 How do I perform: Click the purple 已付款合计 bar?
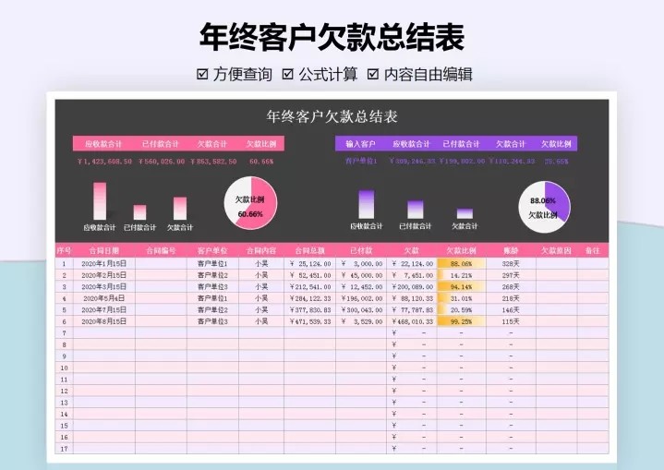click(x=416, y=210)
